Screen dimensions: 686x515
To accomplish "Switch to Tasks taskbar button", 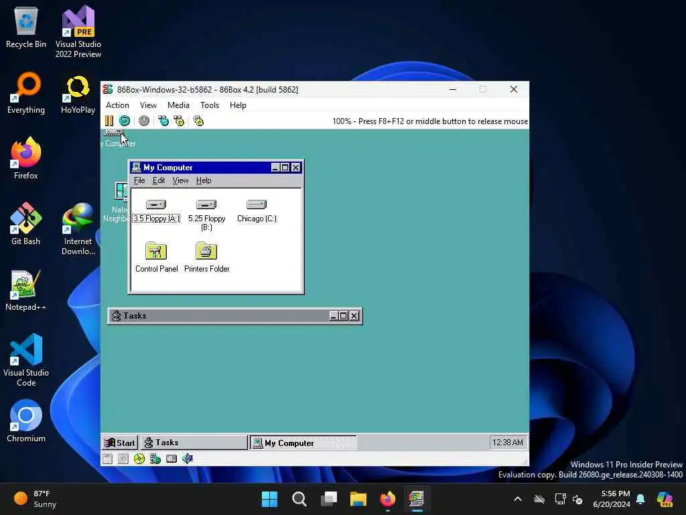I will click(194, 443).
